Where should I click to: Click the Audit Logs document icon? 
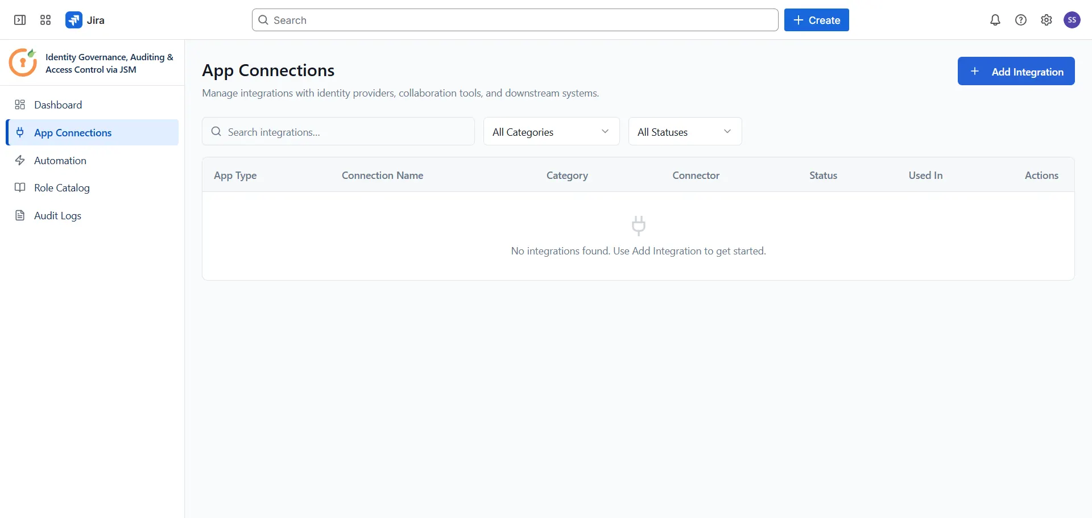point(20,215)
